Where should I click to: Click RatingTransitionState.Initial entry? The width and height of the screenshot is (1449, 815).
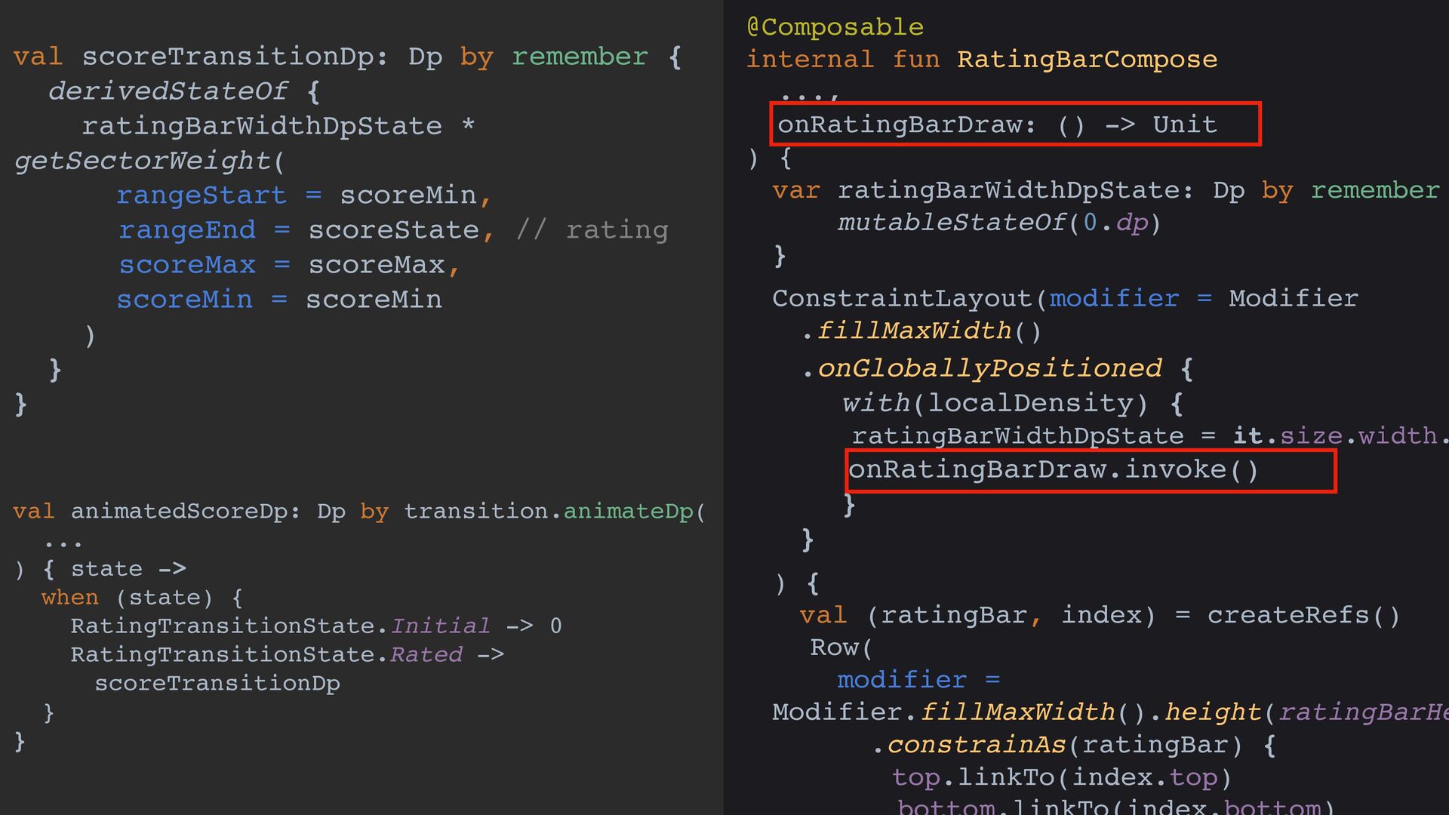point(280,626)
